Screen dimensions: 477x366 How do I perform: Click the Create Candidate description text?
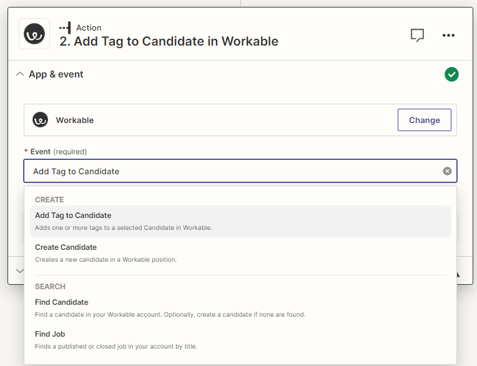(x=106, y=259)
